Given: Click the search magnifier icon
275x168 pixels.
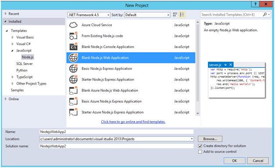Looking at the screenshot, I should (x=265, y=14).
